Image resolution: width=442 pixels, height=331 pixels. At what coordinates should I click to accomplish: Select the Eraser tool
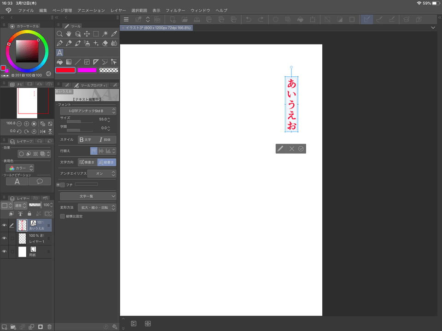tap(105, 43)
